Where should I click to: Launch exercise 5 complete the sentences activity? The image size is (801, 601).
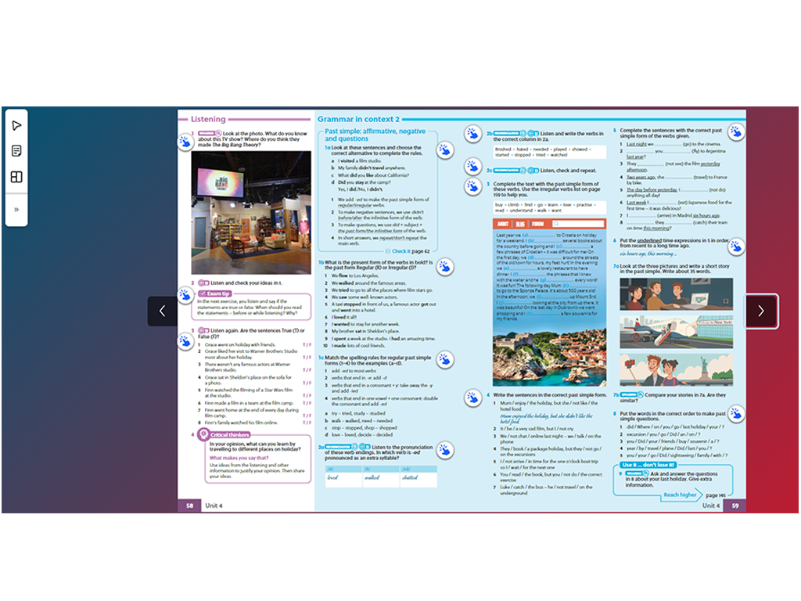pos(736,131)
